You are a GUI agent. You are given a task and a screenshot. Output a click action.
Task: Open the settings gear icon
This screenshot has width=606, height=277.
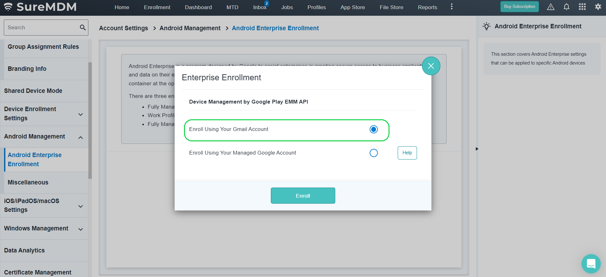[x=598, y=7]
